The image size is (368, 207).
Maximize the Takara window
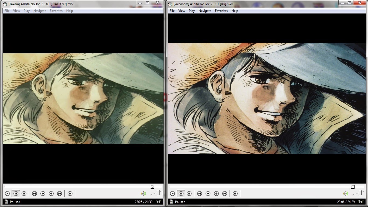[x=147, y=3]
